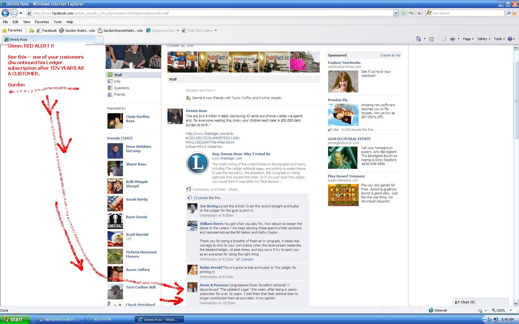Open Scott Barrish friend link
The width and height of the screenshot is (519, 324).
[137, 235]
